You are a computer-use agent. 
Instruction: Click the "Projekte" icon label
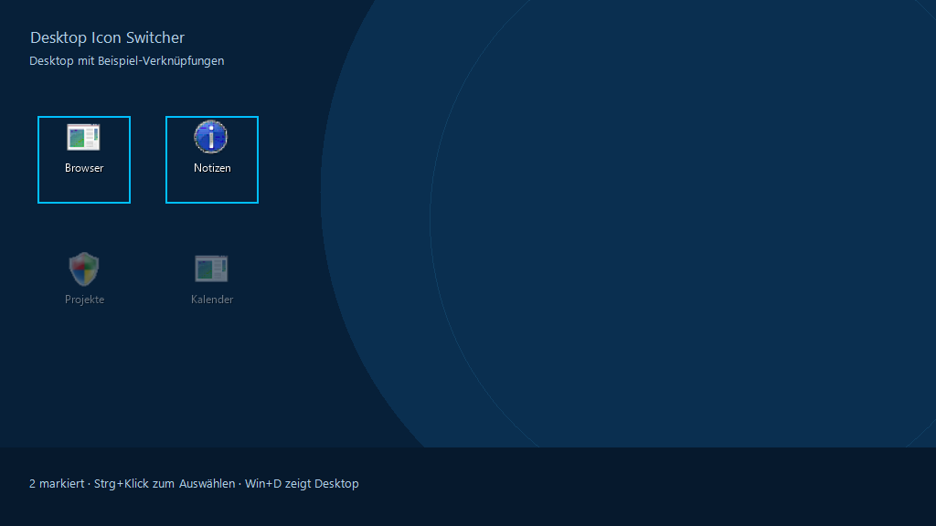coord(85,300)
